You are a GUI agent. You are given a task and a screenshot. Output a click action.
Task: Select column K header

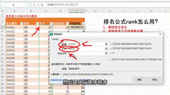(152, 11)
